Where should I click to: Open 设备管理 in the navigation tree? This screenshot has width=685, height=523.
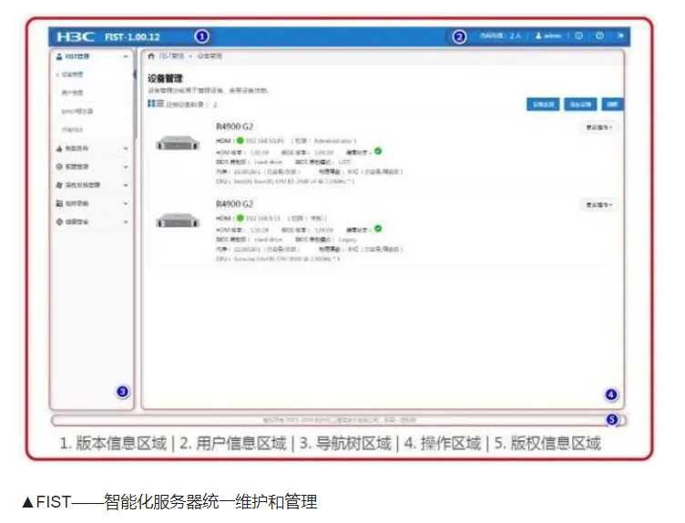click(x=72, y=75)
